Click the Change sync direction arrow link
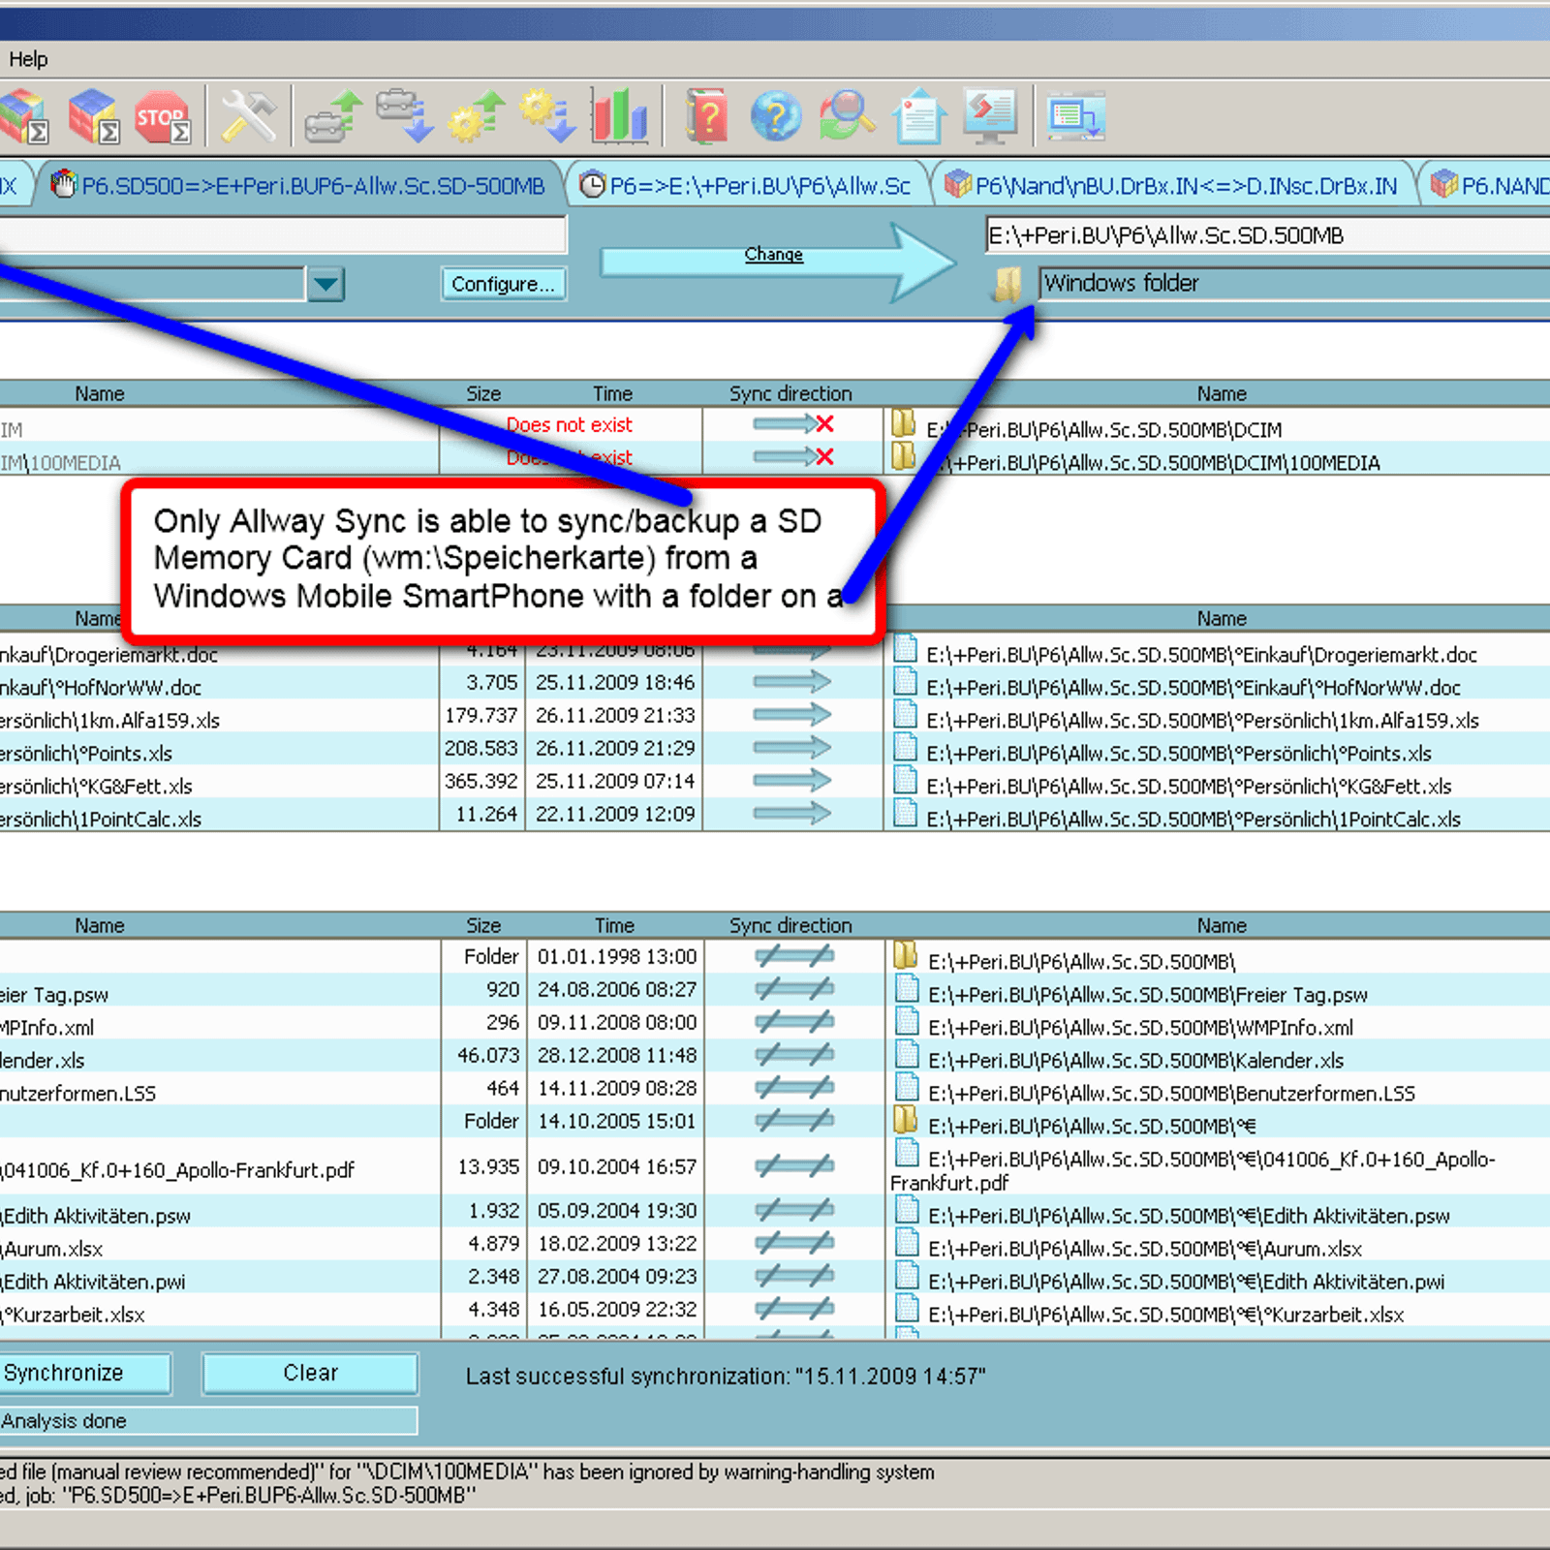1550x1550 pixels. 773,255
